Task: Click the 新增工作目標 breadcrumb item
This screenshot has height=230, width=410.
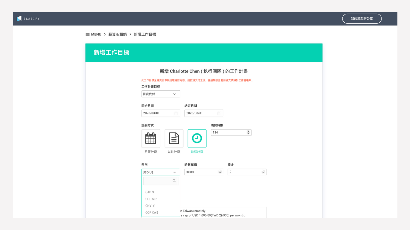Action: [x=145, y=34]
